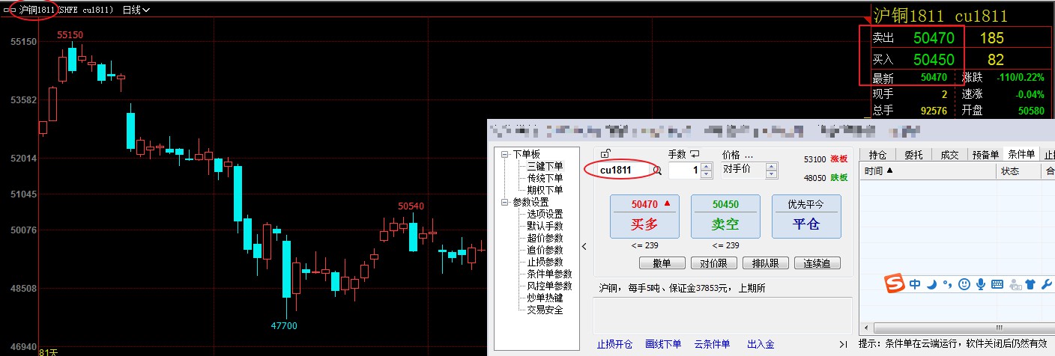This screenshot has height=356, width=1055.
Task: Open 风控单参数 in the tree
Action: pyautogui.click(x=549, y=286)
